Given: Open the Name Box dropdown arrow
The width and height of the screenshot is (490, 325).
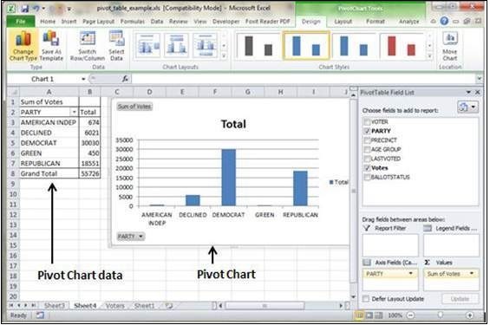Looking at the screenshot, I should 83,79.
